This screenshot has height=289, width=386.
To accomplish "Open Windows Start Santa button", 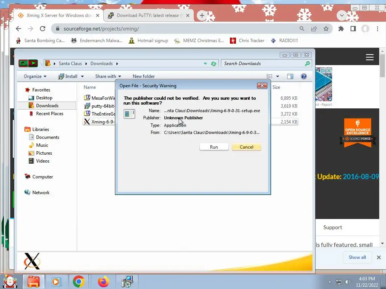I will (10, 281).
